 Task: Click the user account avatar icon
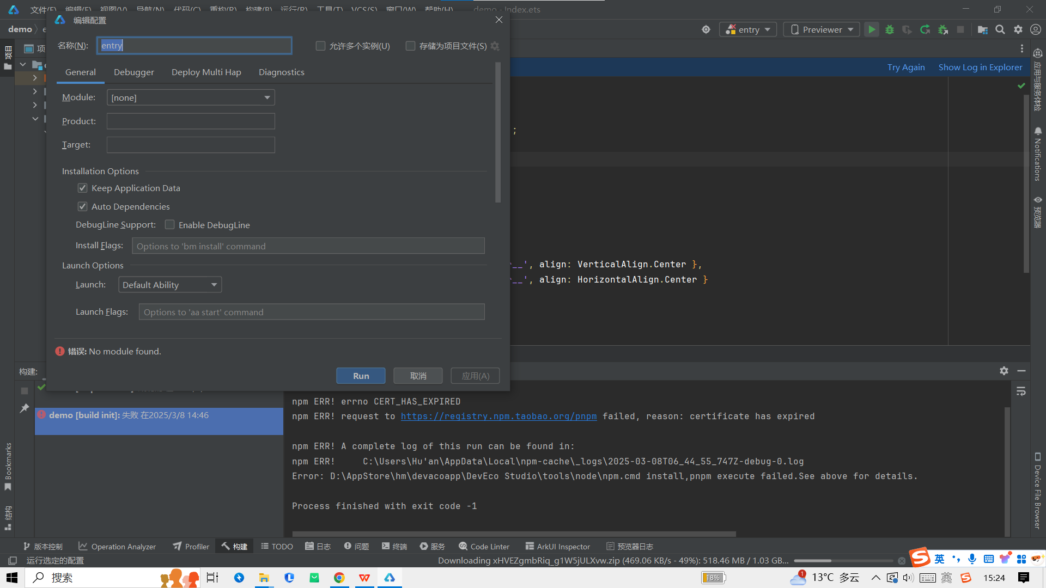[1036, 29]
